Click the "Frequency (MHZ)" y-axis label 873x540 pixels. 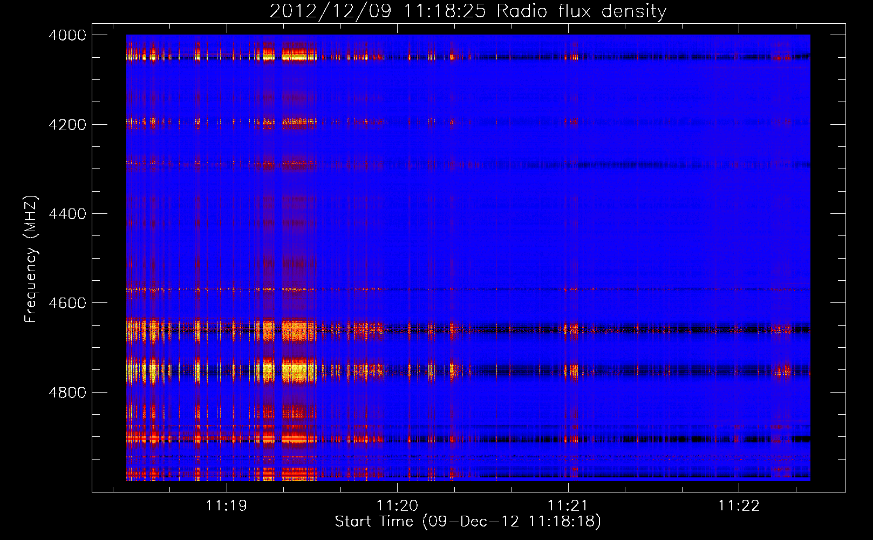click(31, 259)
